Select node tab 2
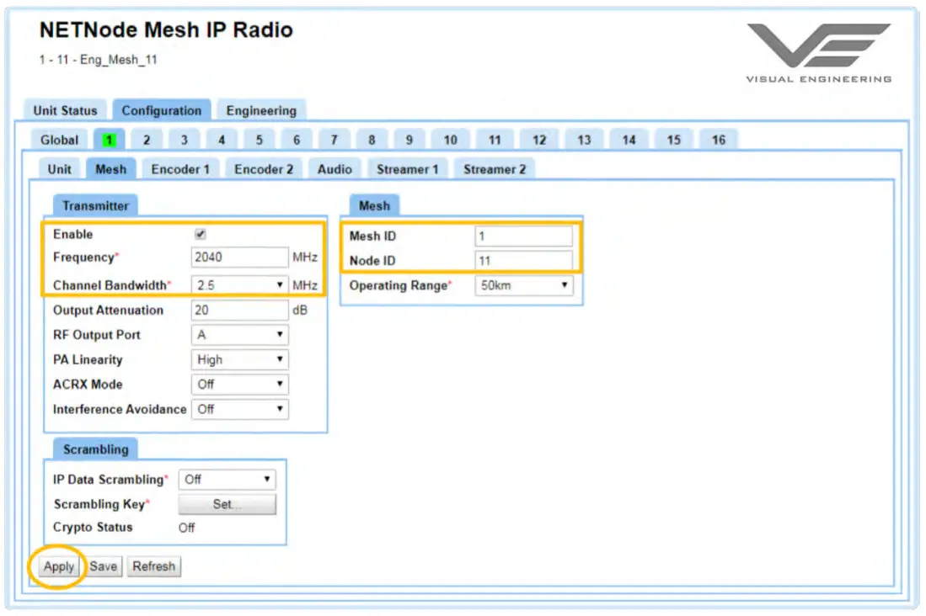The height and width of the screenshot is (616, 926). pos(147,140)
